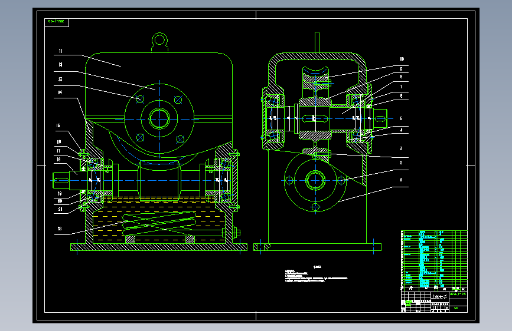The image size is (512, 331).
Task: Select the drawing number box in top-left corner
Action: (57, 22)
